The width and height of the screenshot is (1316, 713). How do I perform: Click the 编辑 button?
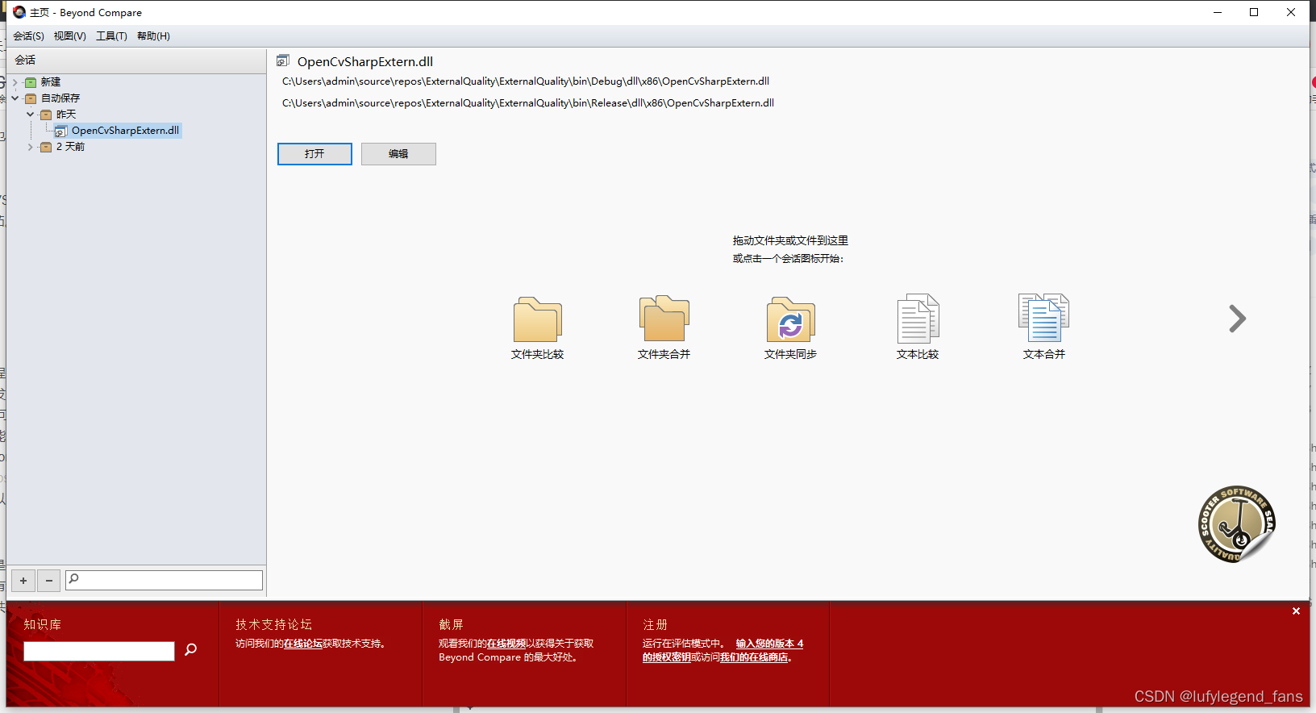pyautogui.click(x=398, y=154)
